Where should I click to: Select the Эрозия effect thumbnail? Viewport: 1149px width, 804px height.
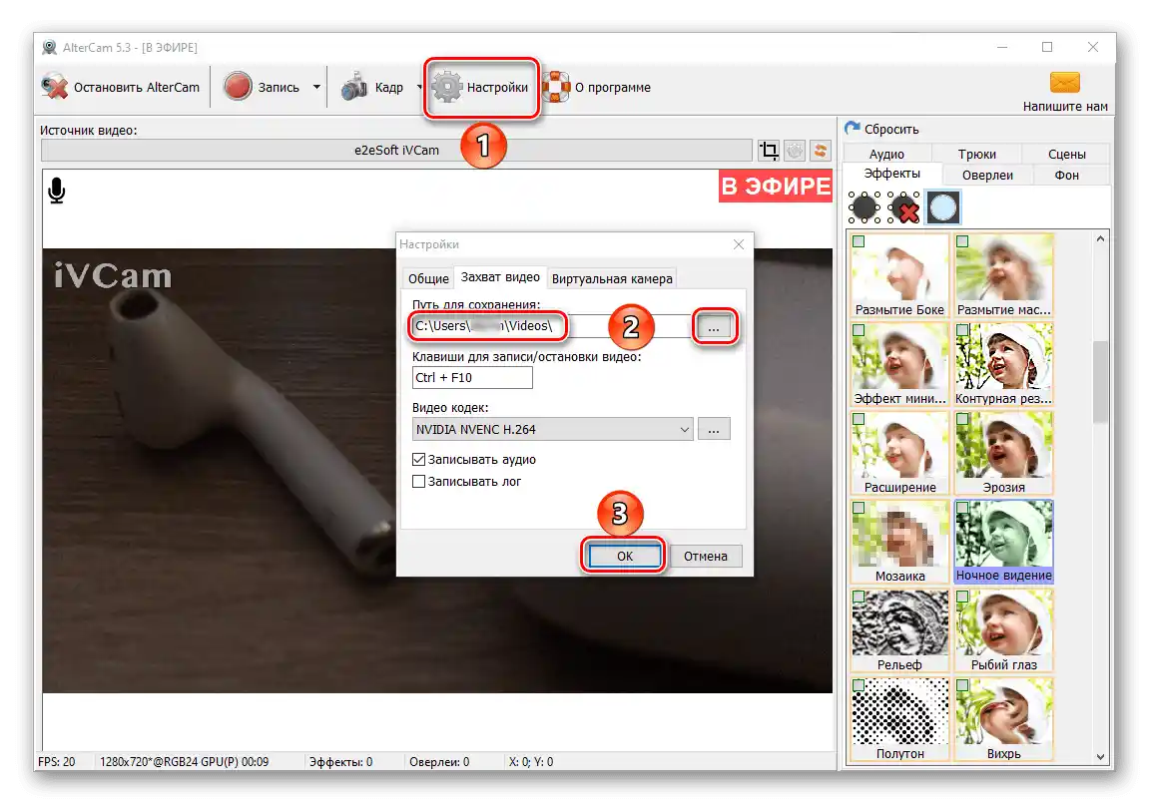[x=1004, y=453]
